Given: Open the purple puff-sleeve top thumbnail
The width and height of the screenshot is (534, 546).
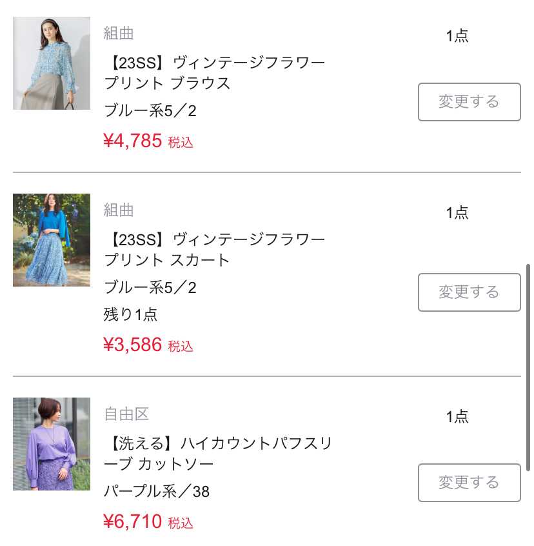Looking at the screenshot, I should [x=52, y=444].
